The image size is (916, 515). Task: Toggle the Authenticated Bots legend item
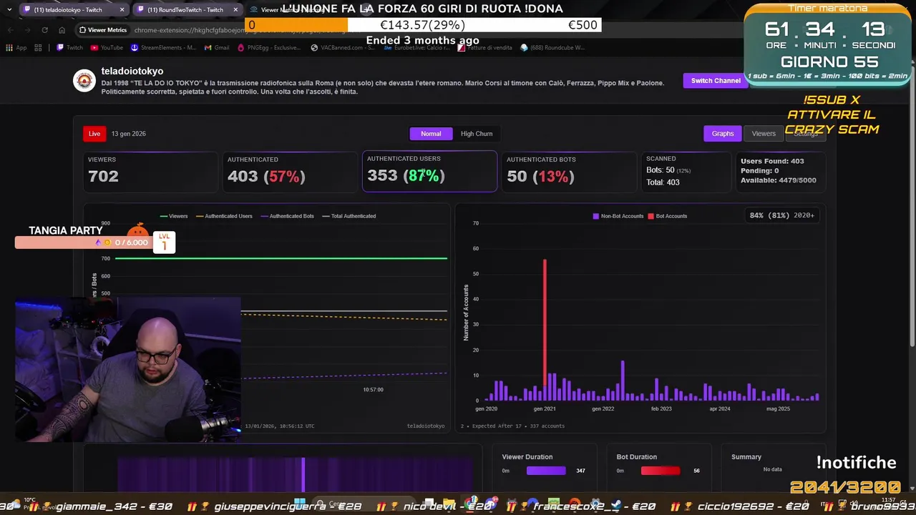287,216
